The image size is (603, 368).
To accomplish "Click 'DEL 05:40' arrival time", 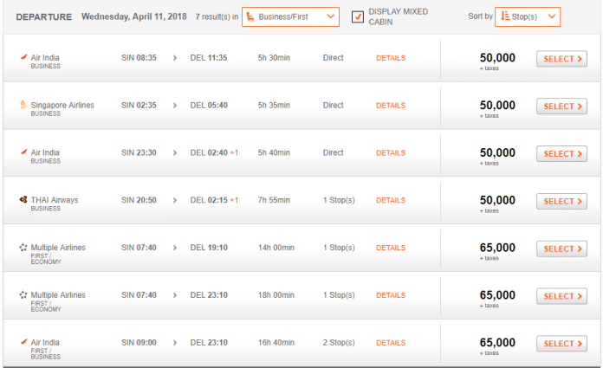I will 209,106.
